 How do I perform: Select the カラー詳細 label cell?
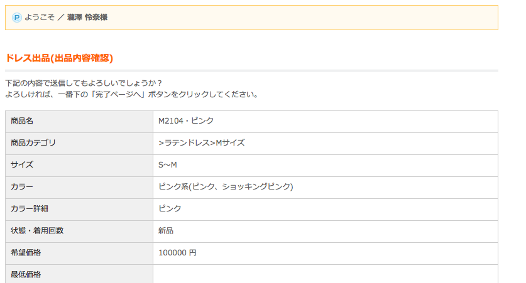coord(79,210)
